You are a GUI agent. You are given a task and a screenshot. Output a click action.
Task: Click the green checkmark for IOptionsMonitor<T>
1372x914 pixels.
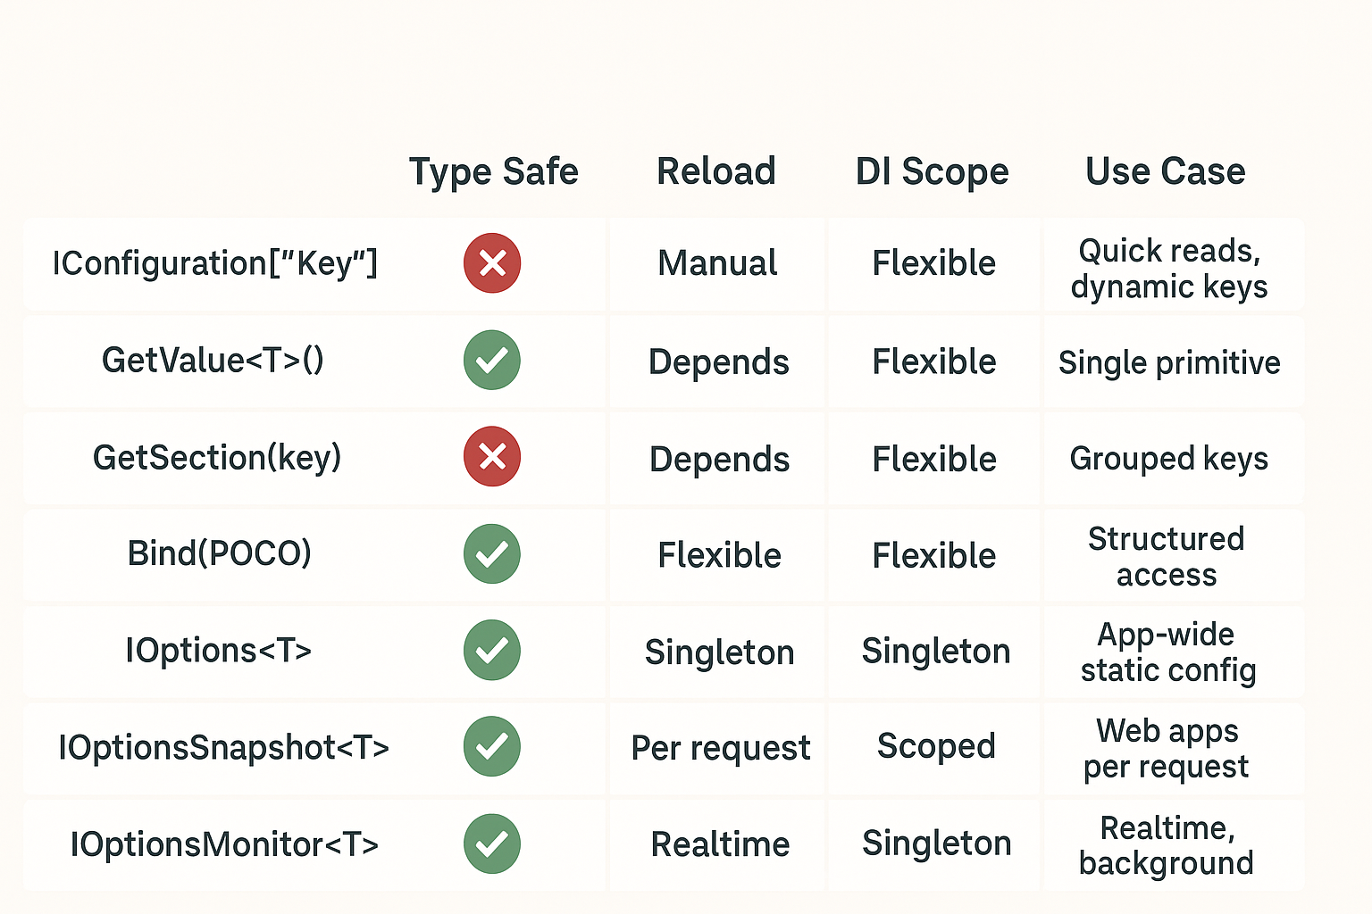492,843
